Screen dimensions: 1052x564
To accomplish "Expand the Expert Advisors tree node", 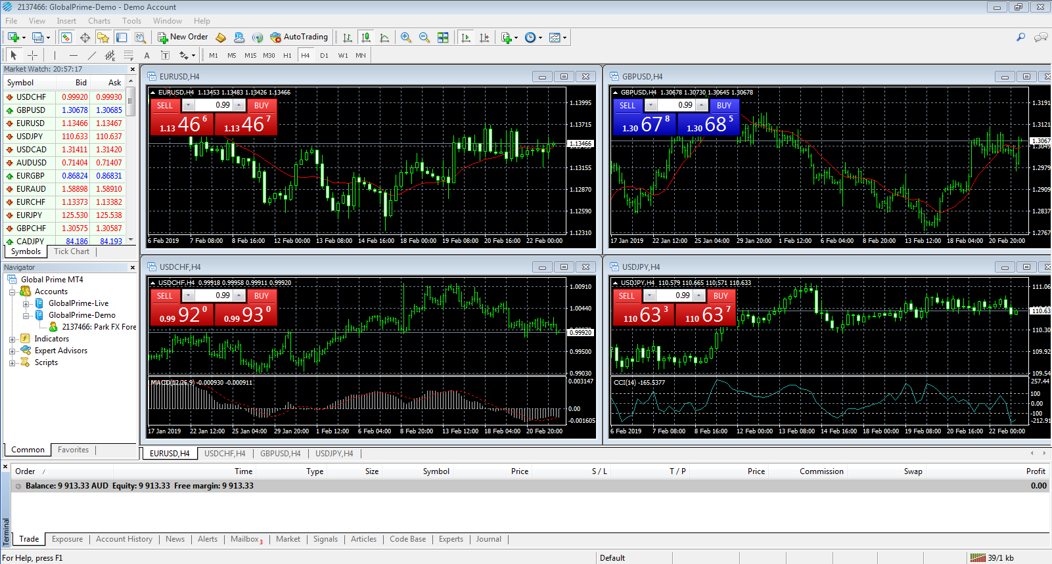I will point(12,351).
